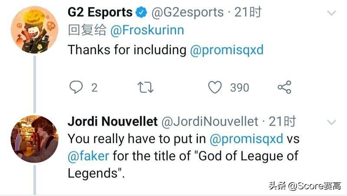This screenshot has height=196, width=347.
Task: Open Jordi Nouvellet's profile picture
Action: (34, 139)
